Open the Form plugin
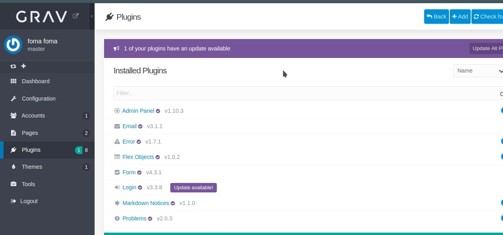503x235 pixels. [x=129, y=172]
